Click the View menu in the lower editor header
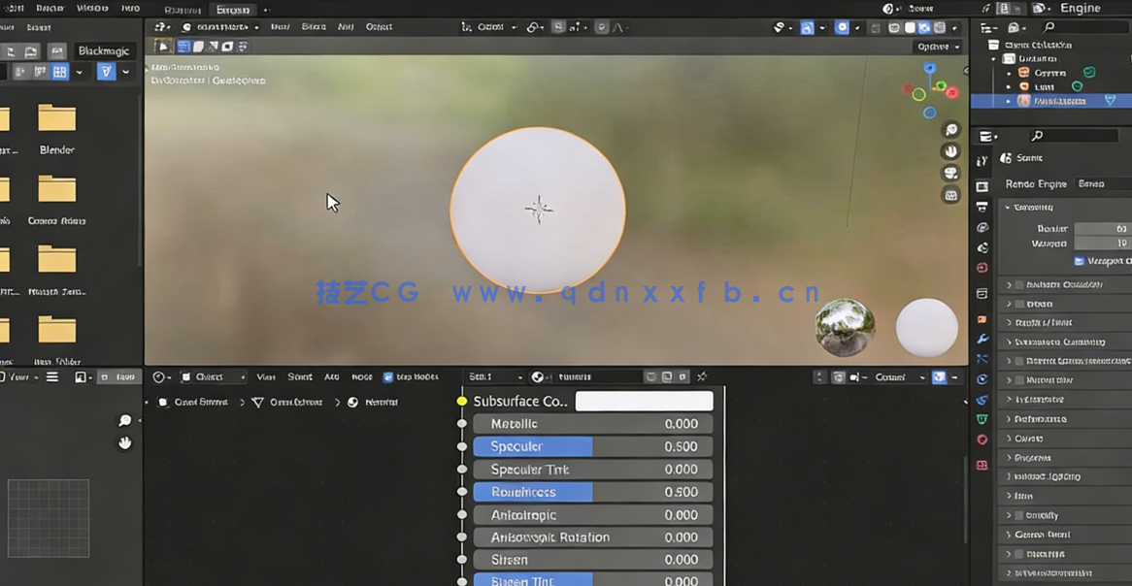The height and width of the screenshot is (586, 1132). 267,376
